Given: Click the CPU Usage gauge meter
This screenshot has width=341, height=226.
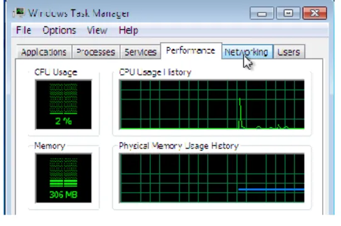Looking at the screenshot, I should click(x=64, y=104).
